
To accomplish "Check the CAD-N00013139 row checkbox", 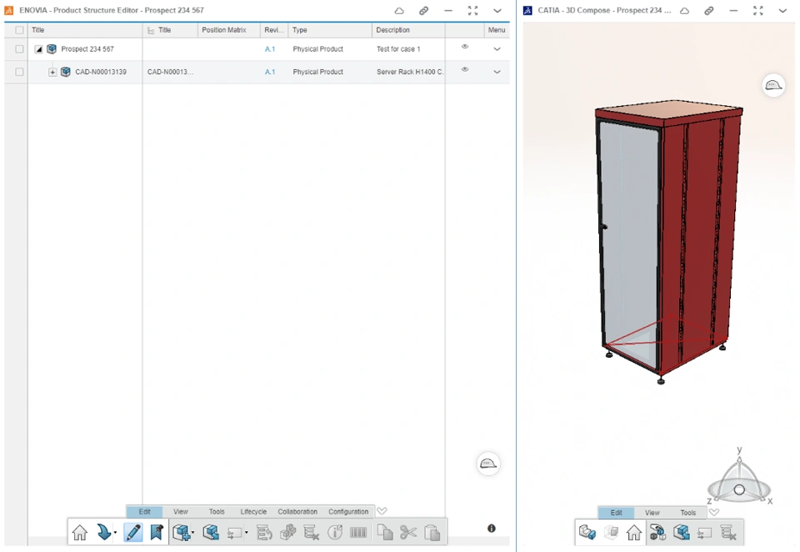I will 19,72.
